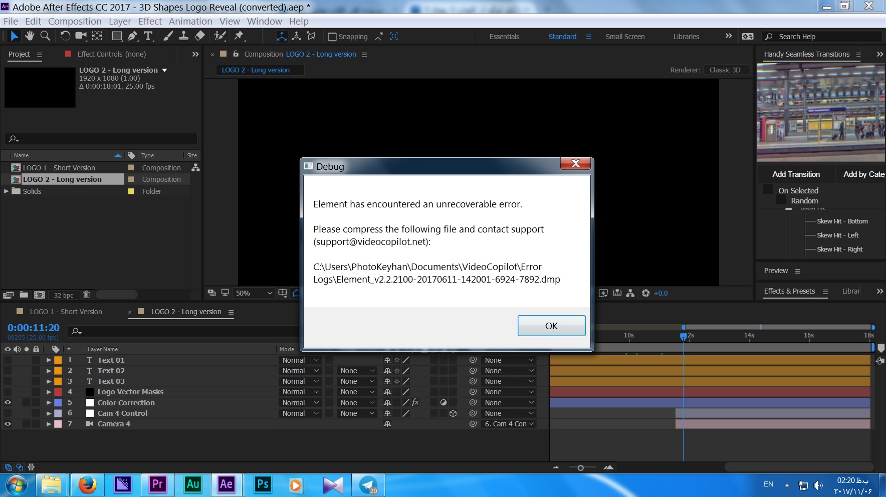Viewport: 886px width, 497px height.
Task: Select the Pan Behind anchor point tool
Action: [97, 36]
